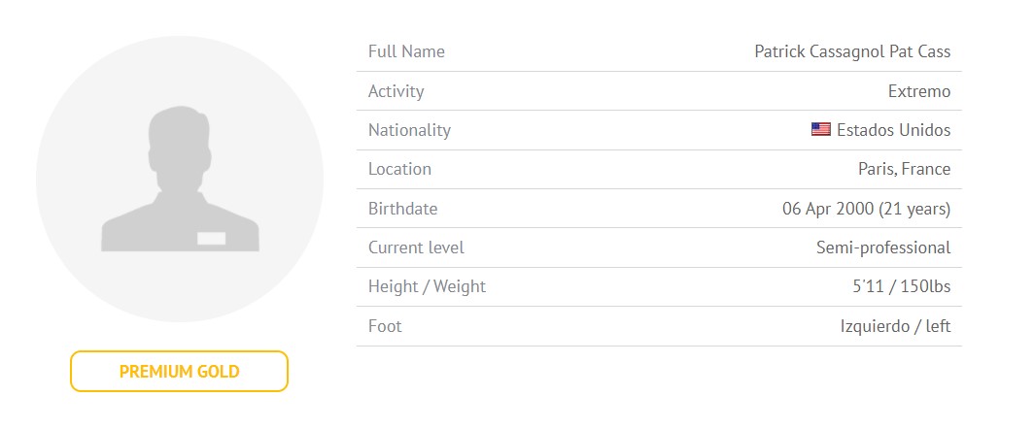Click the Full Name row label

(406, 51)
